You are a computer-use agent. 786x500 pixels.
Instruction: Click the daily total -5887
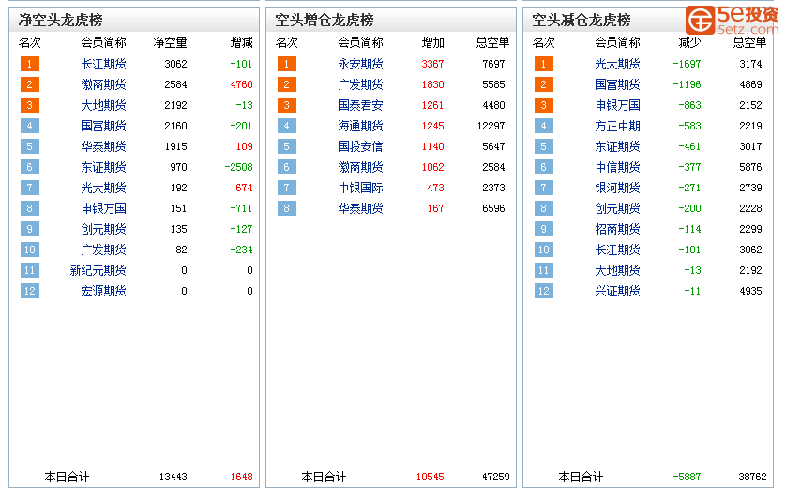[687, 477]
